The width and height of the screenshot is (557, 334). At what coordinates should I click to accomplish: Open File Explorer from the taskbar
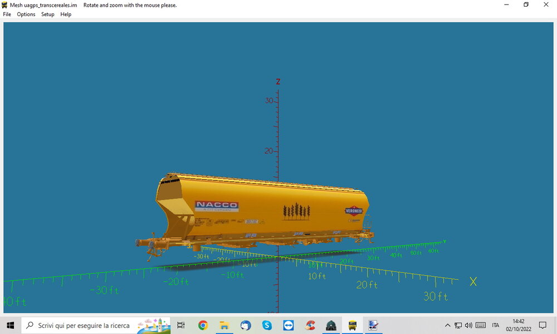click(x=224, y=325)
